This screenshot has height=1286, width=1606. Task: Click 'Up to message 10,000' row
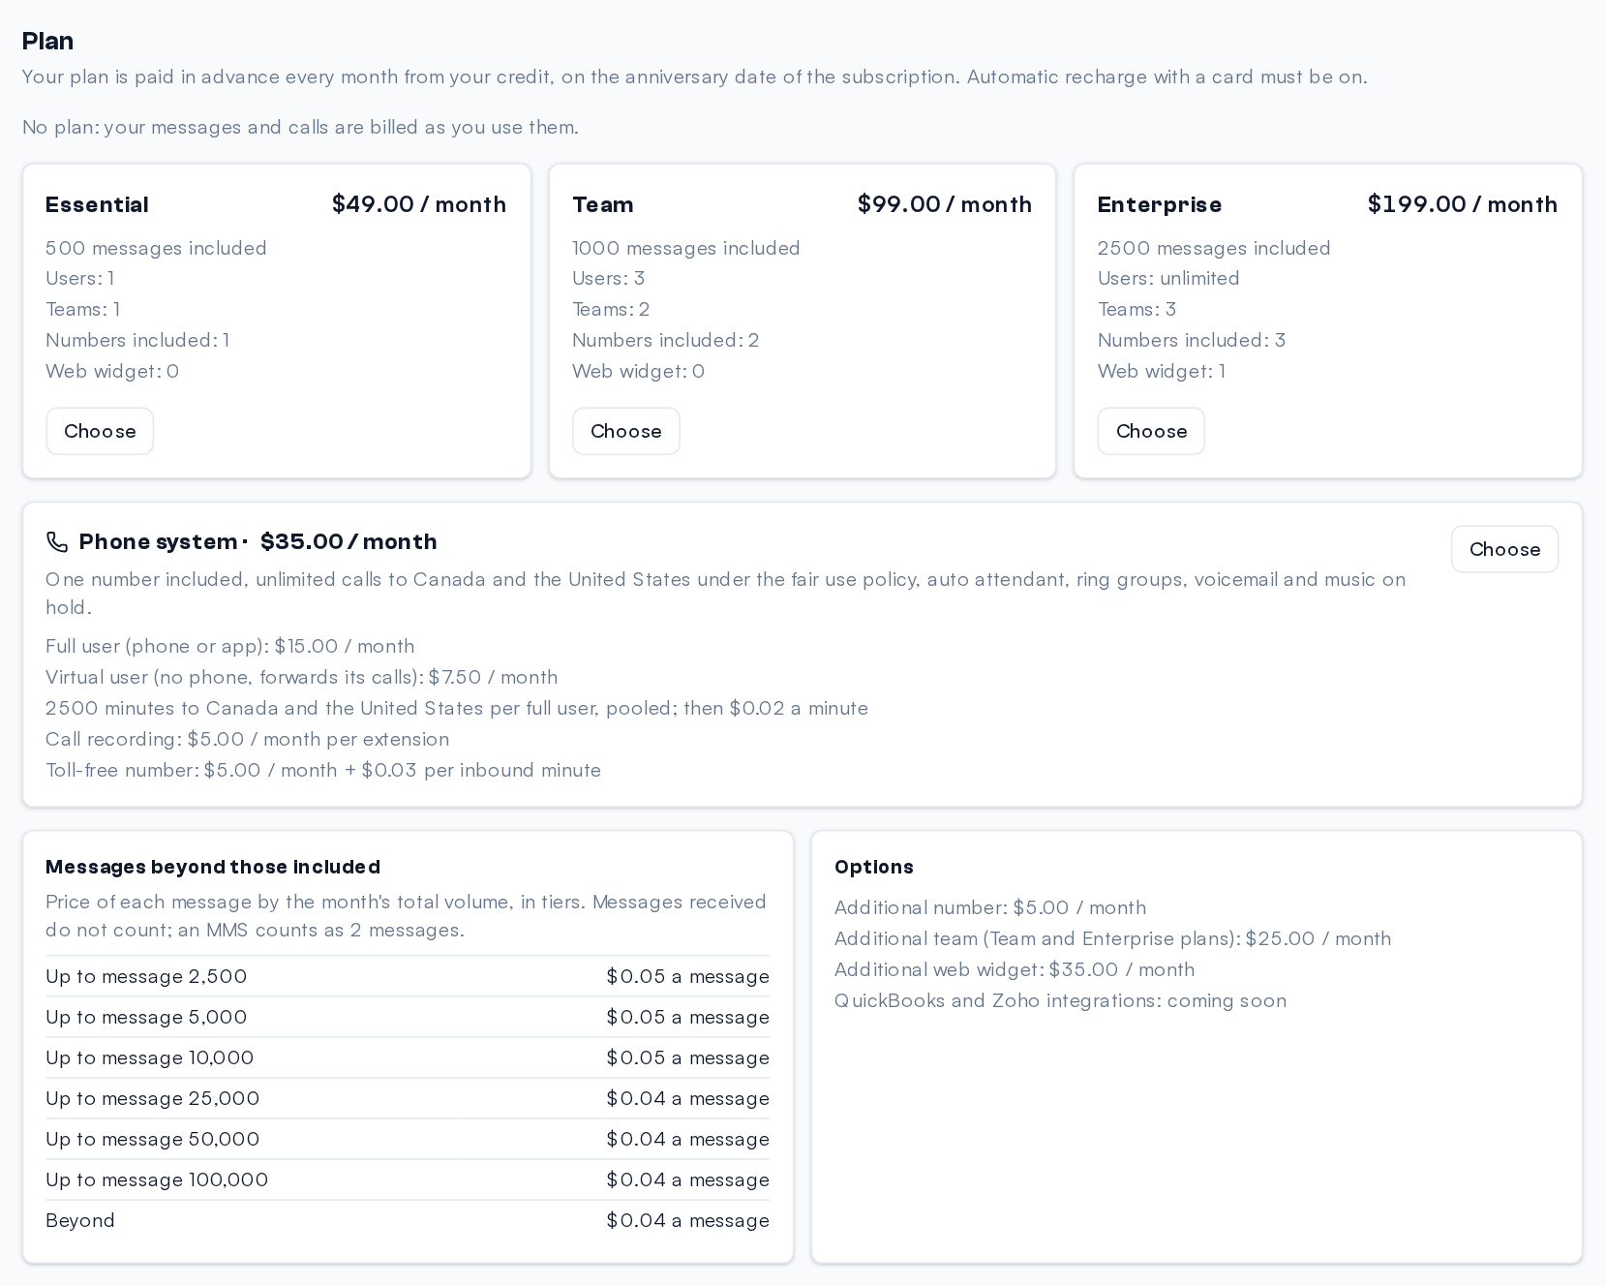click(408, 1057)
